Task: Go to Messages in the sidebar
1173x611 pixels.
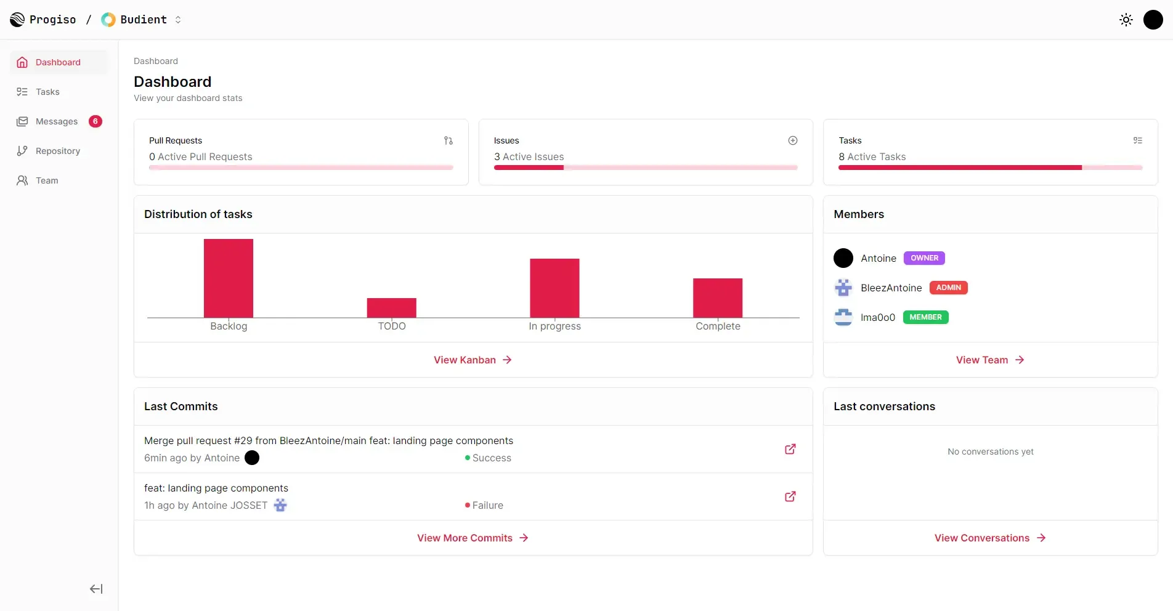Action: pos(57,121)
